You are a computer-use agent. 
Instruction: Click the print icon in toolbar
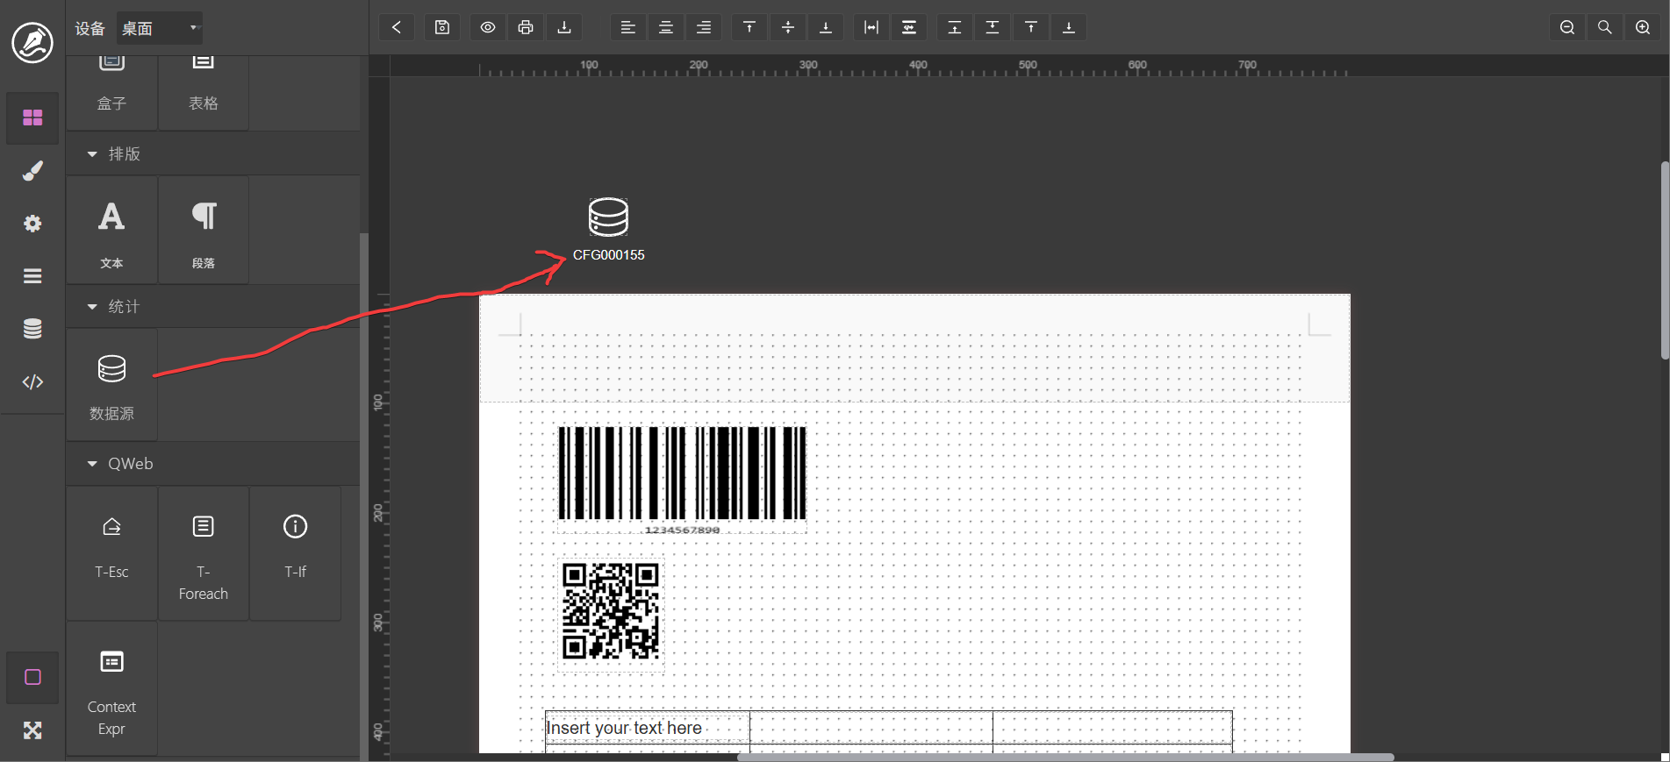pyautogui.click(x=526, y=27)
